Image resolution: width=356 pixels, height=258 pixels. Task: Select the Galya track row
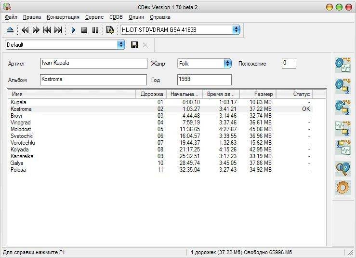[x=160, y=163]
